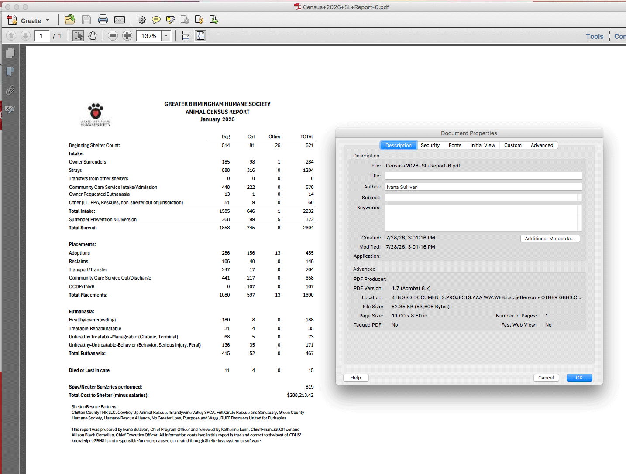Show Page Thumbnails side panel
The width and height of the screenshot is (626, 474).
point(10,53)
